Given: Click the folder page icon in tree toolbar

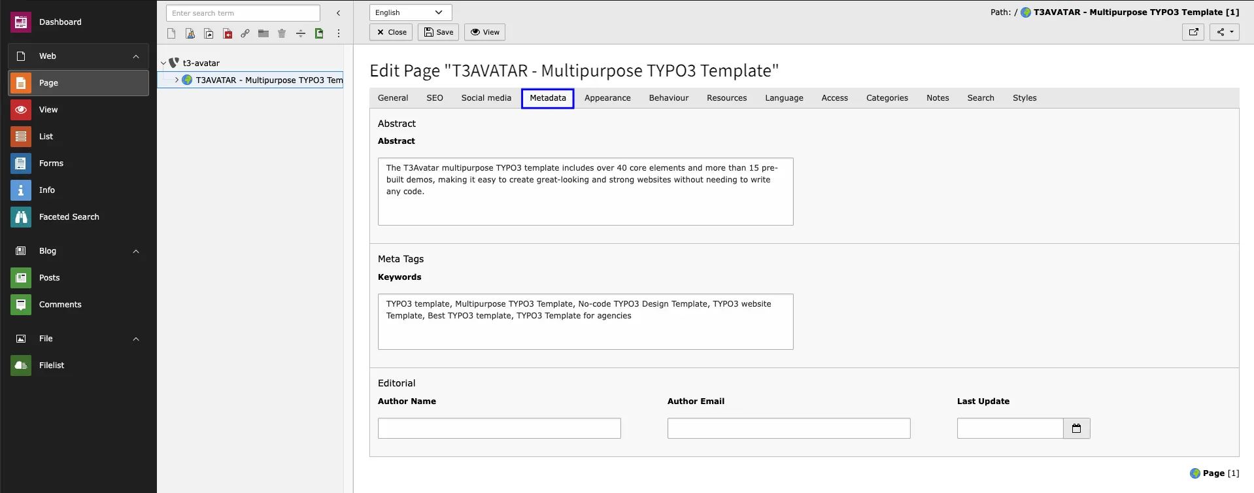Looking at the screenshot, I should [263, 33].
